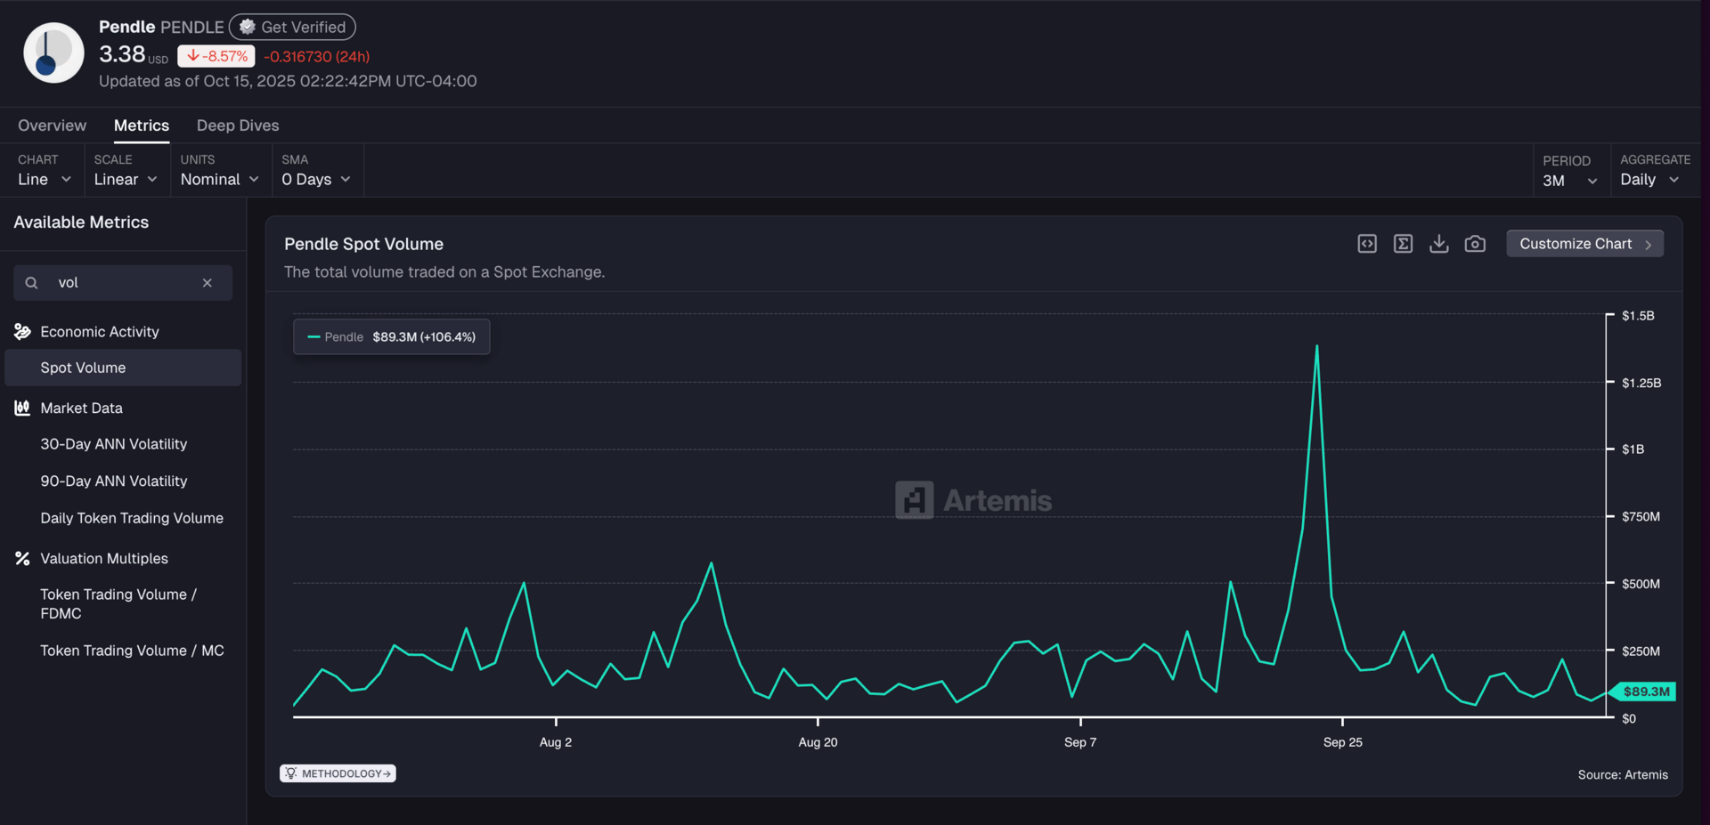Download the chart data

click(x=1438, y=244)
